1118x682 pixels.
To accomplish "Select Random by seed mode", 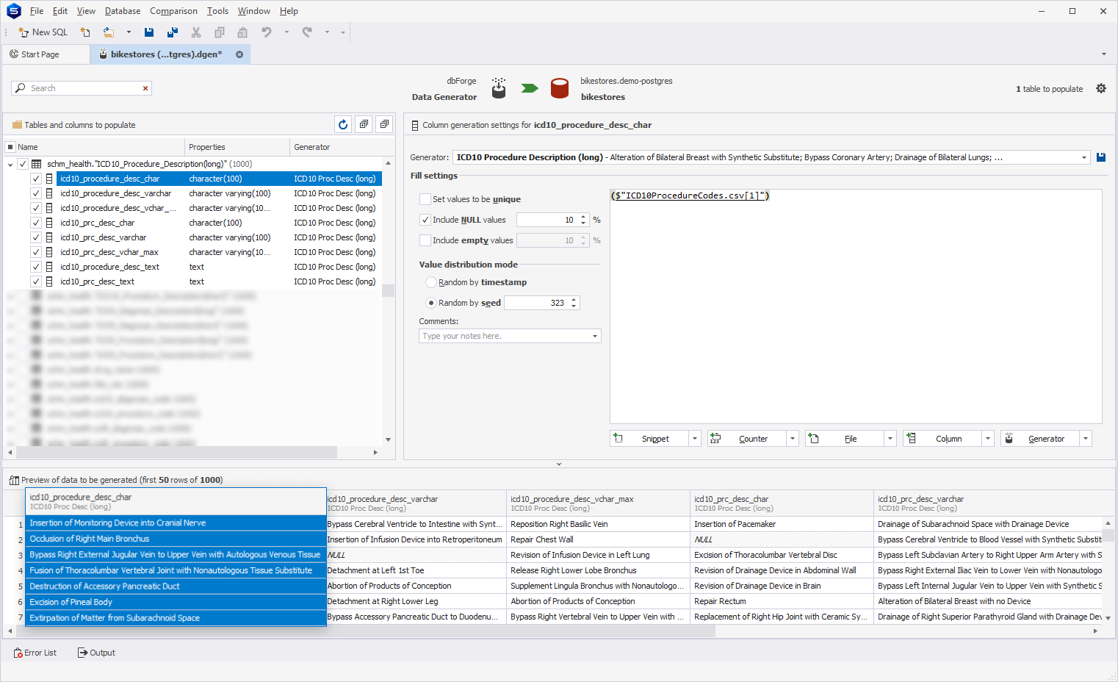I will (x=431, y=303).
